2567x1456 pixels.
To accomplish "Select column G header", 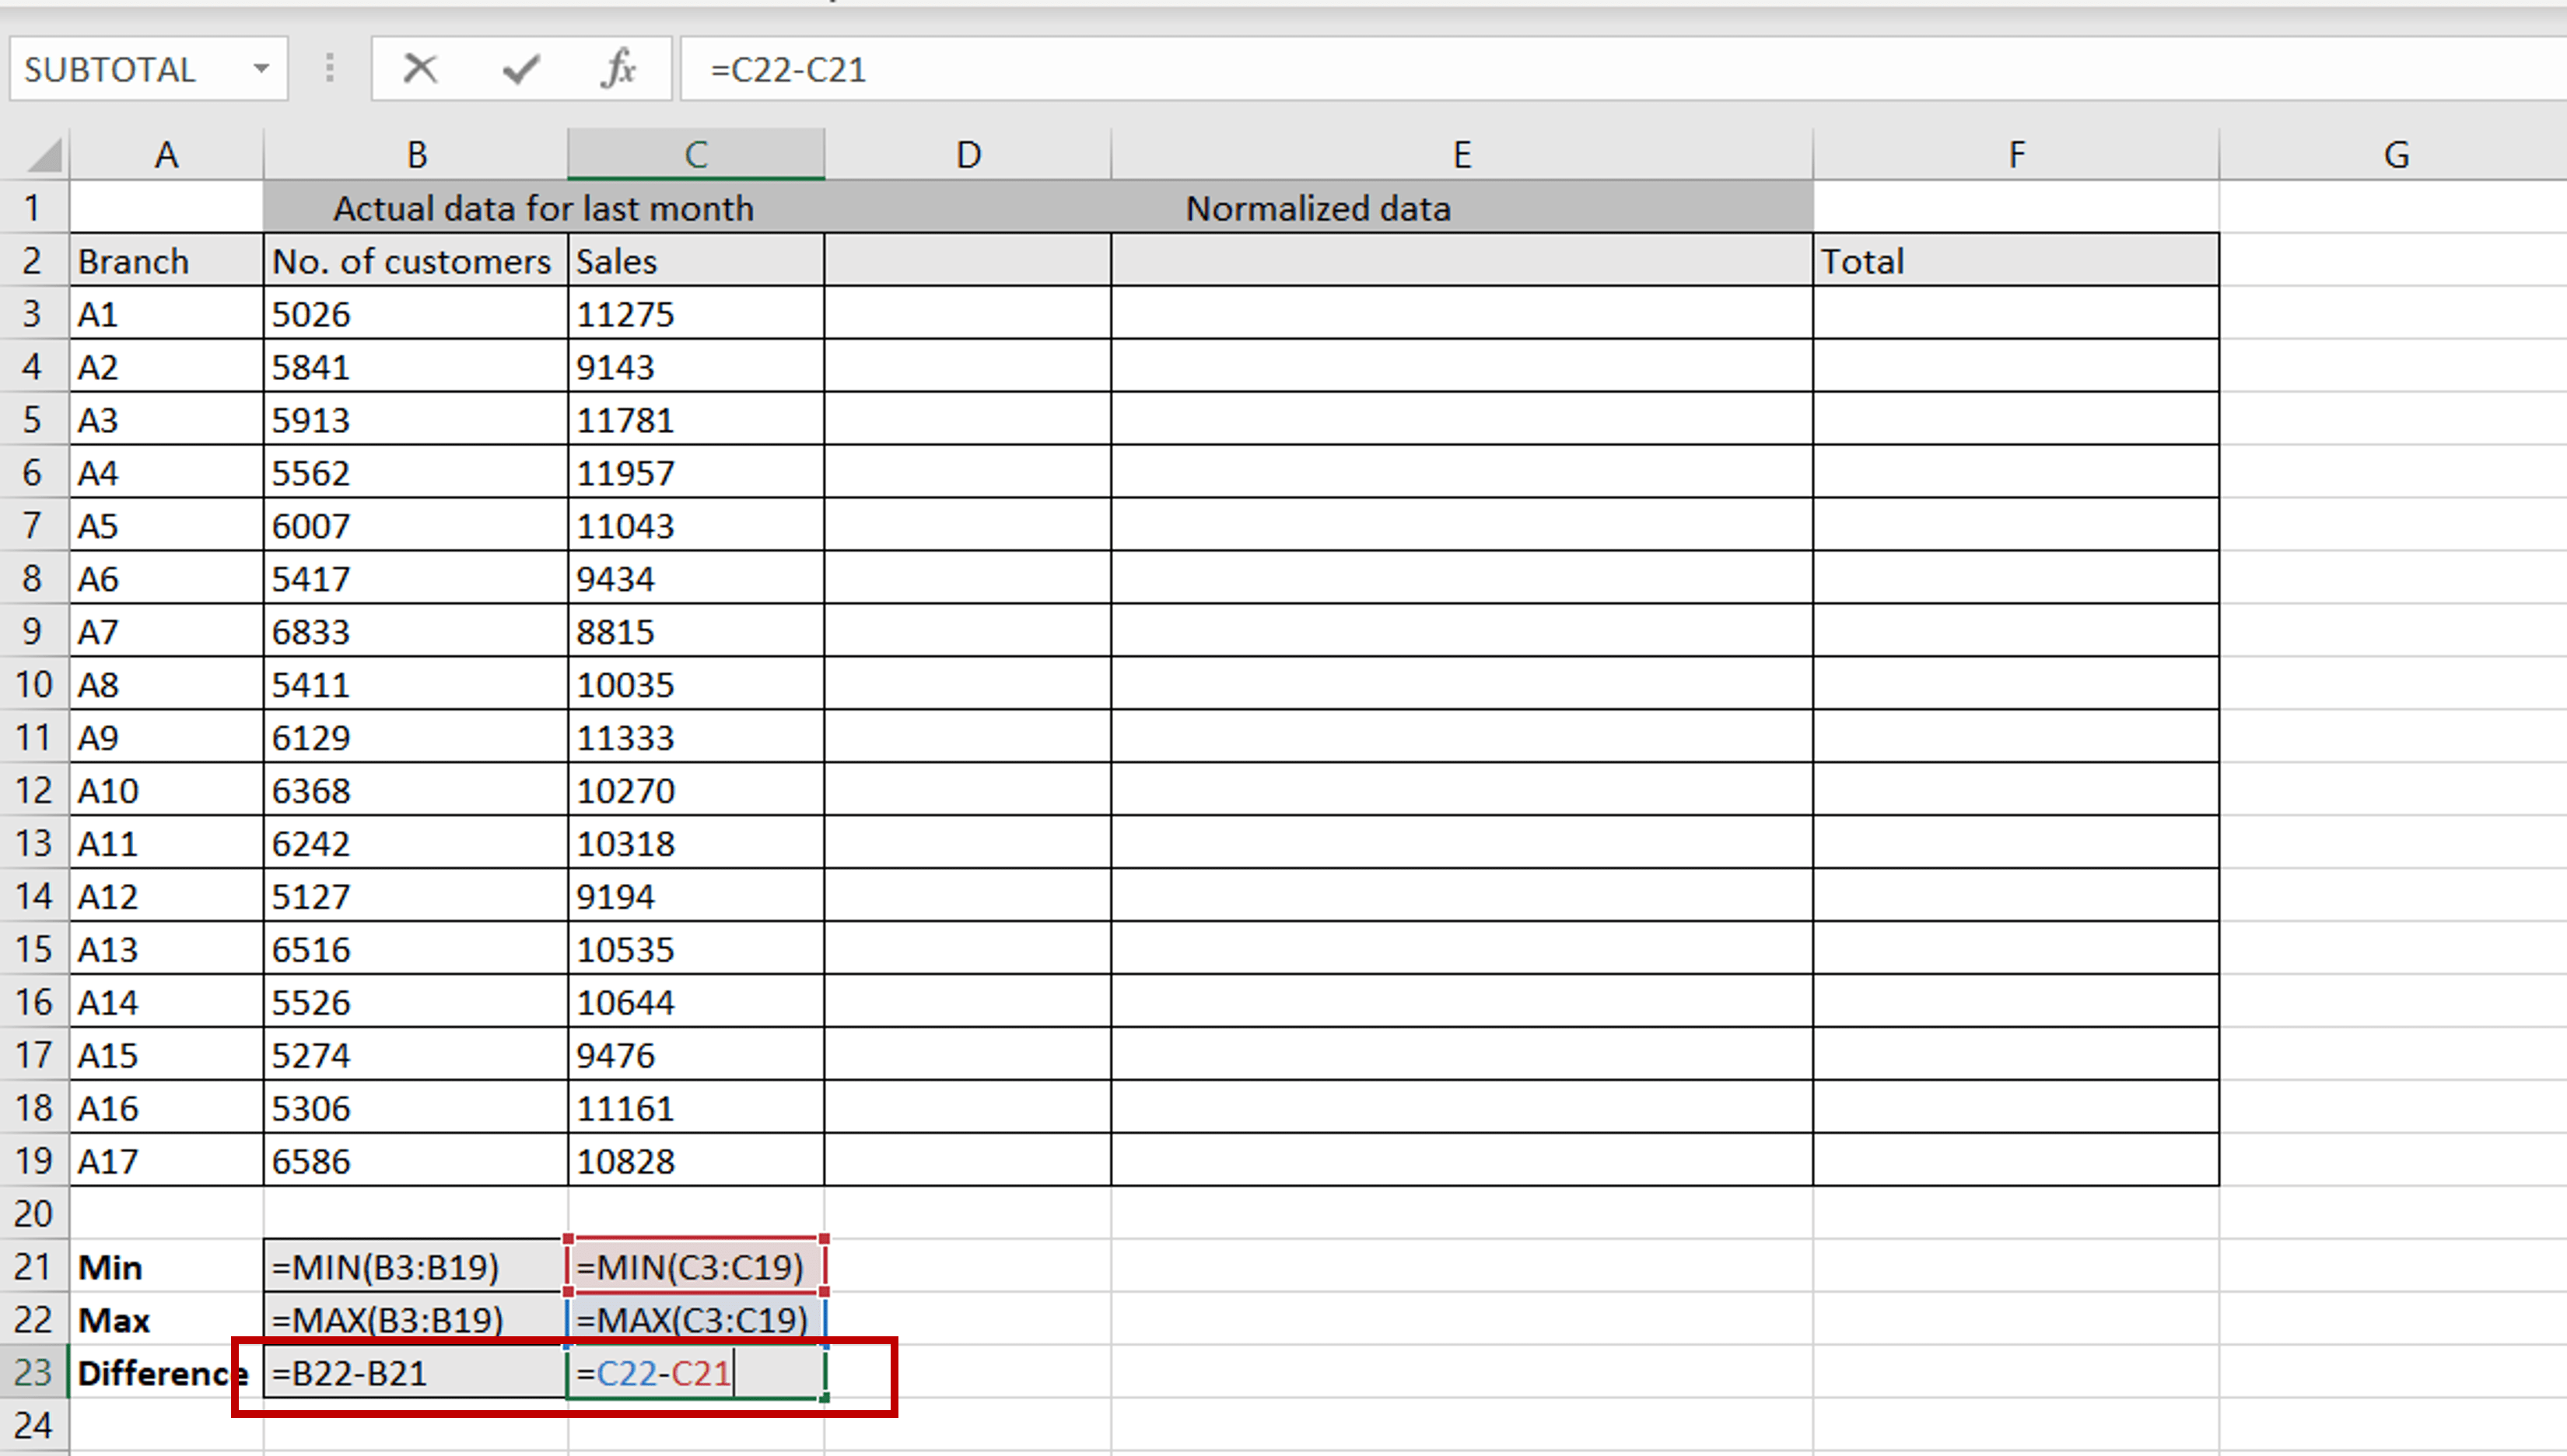I will [x=2395, y=155].
